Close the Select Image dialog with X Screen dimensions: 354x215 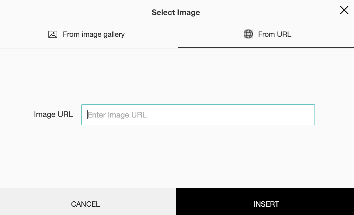tap(344, 10)
